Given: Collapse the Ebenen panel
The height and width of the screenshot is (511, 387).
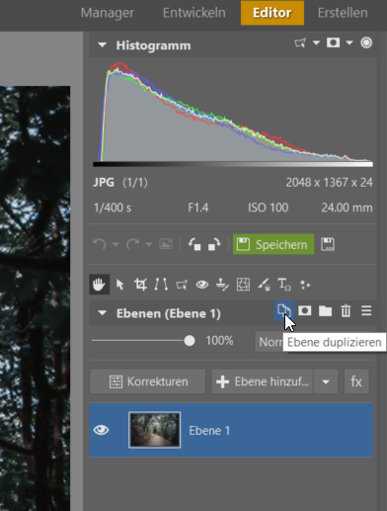Looking at the screenshot, I should [103, 313].
